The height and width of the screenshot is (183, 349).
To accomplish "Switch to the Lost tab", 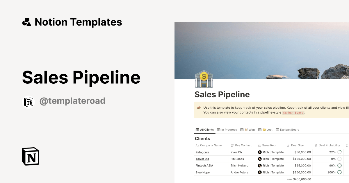I will [265, 130].
